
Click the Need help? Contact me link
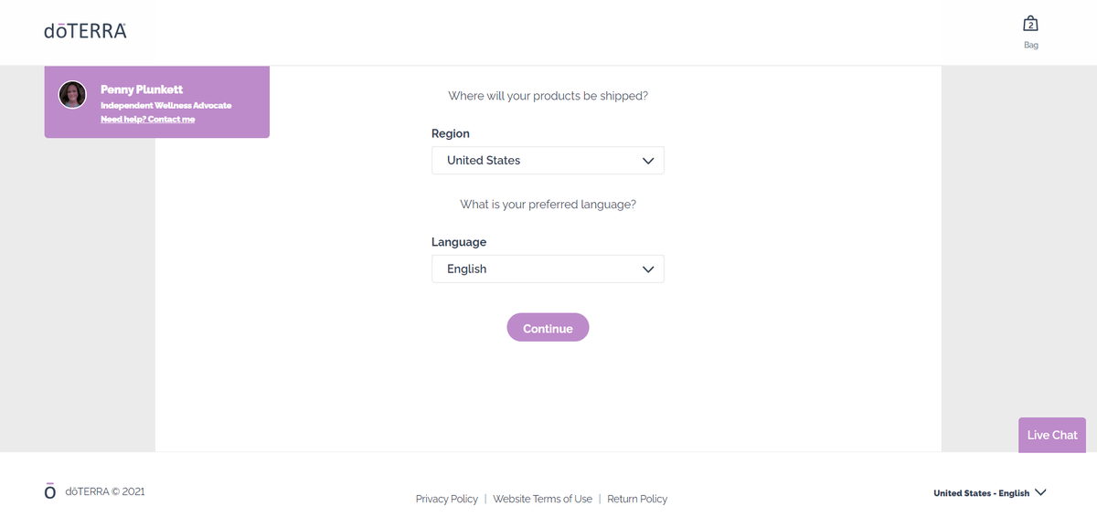(147, 120)
